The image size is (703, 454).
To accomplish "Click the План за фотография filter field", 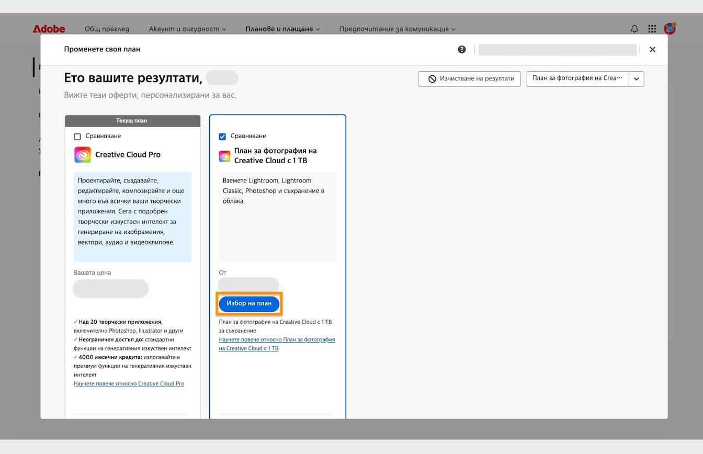I will coord(577,78).
